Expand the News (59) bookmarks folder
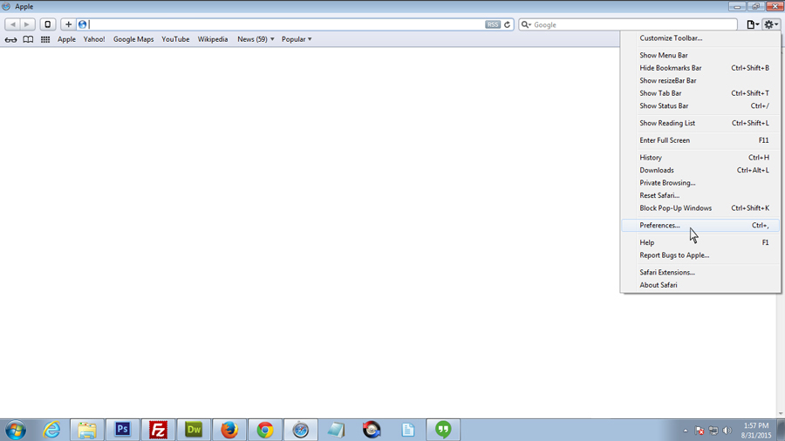This screenshot has width=785, height=441. click(256, 39)
